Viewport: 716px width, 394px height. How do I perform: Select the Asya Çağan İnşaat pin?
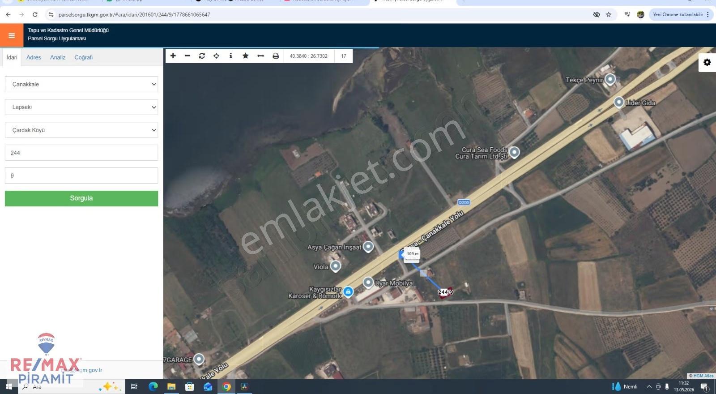368,247
